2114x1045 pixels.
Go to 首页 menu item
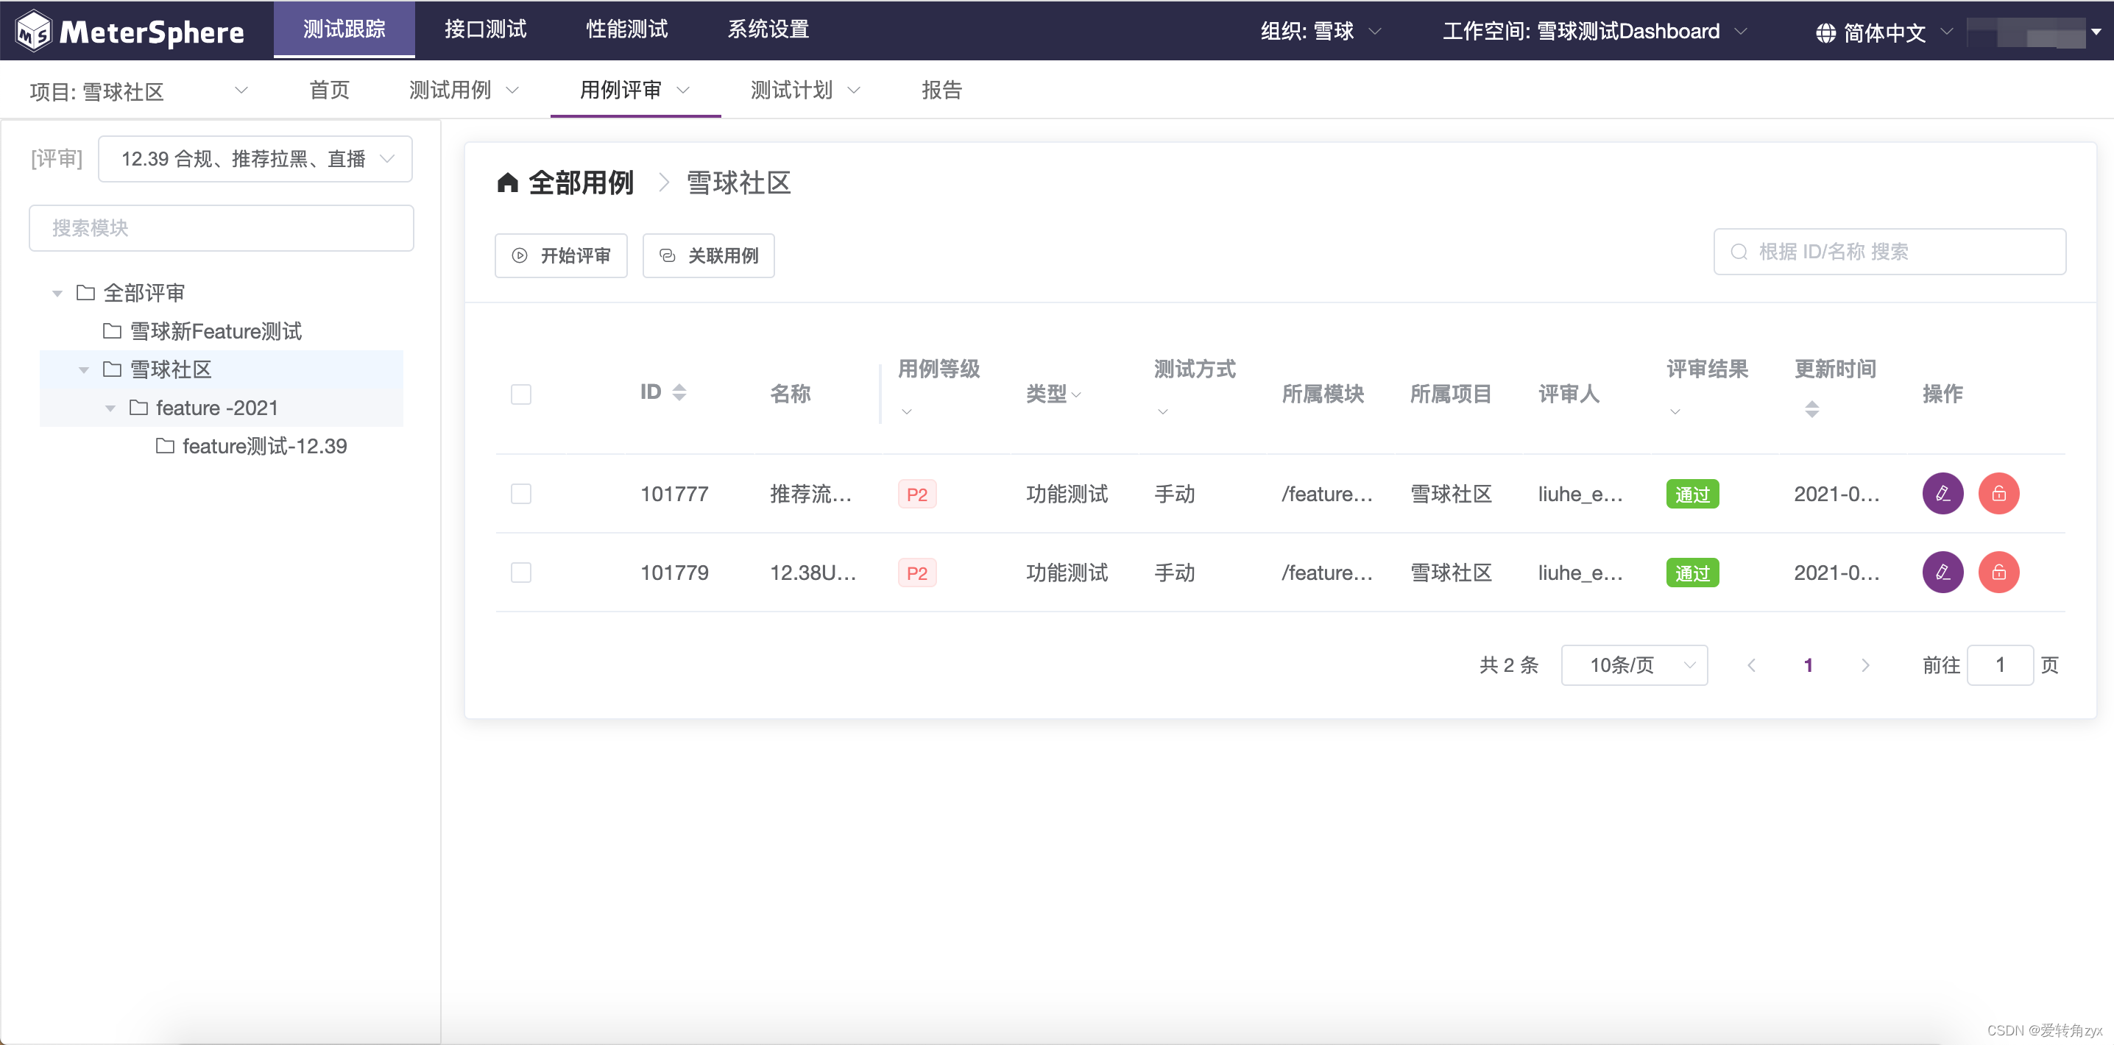click(329, 91)
